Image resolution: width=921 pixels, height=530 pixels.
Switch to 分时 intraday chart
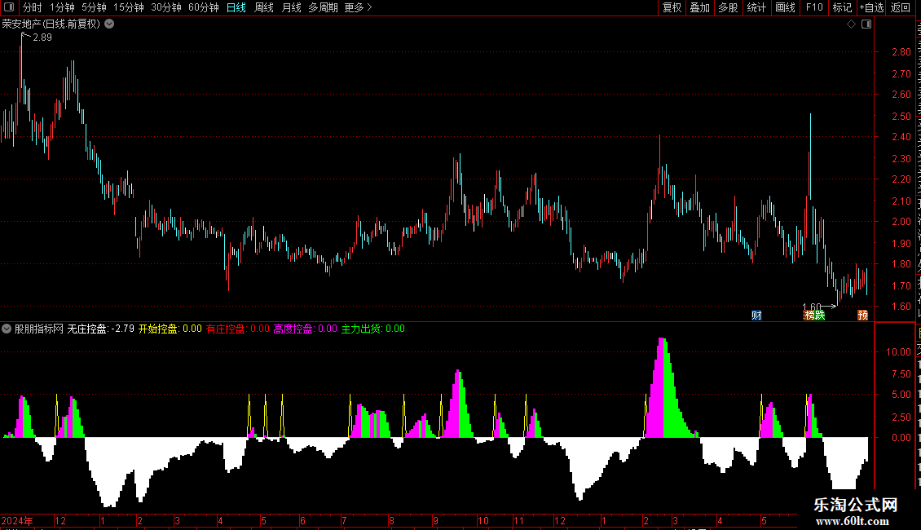pos(33,7)
